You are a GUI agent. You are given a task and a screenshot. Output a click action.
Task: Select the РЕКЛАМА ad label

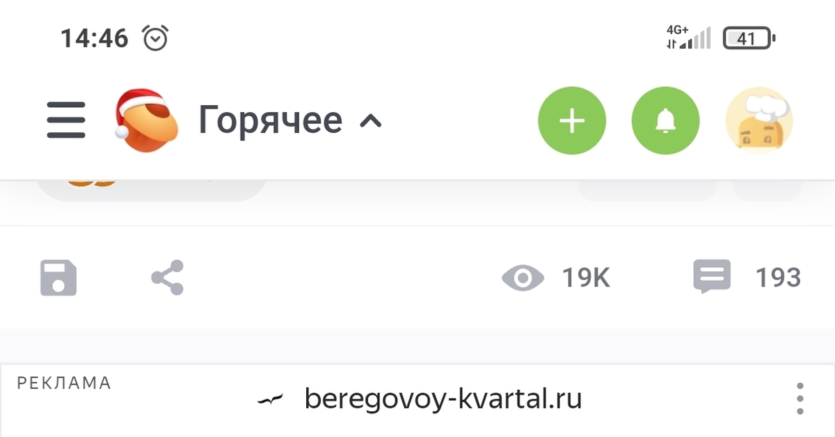[x=64, y=383]
